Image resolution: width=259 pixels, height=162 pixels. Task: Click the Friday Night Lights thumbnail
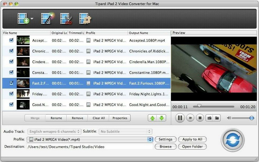[23, 94]
